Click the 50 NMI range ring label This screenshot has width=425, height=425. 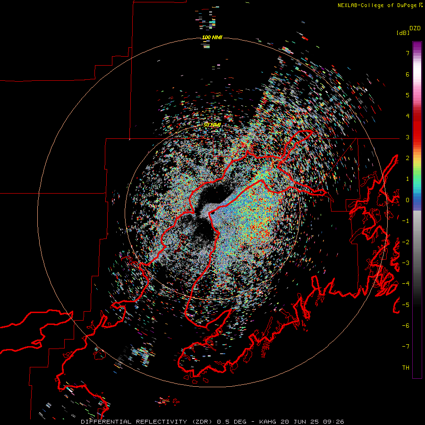point(212,125)
